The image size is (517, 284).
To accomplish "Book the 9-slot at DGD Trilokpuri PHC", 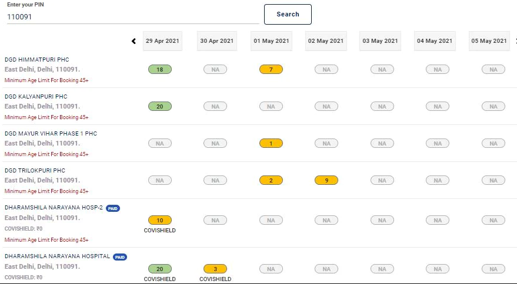I will point(326,180).
